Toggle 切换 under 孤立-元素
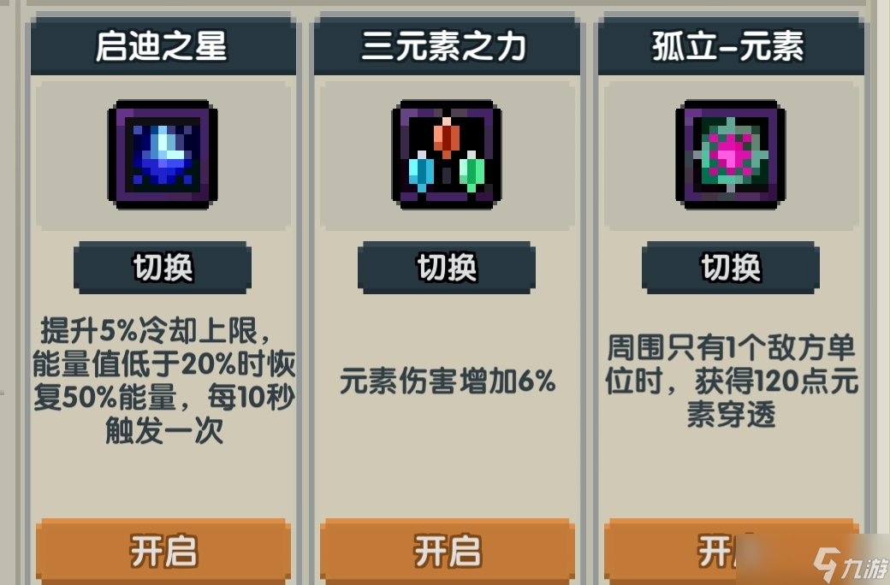This screenshot has width=890, height=585. click(x=731, y=268)
